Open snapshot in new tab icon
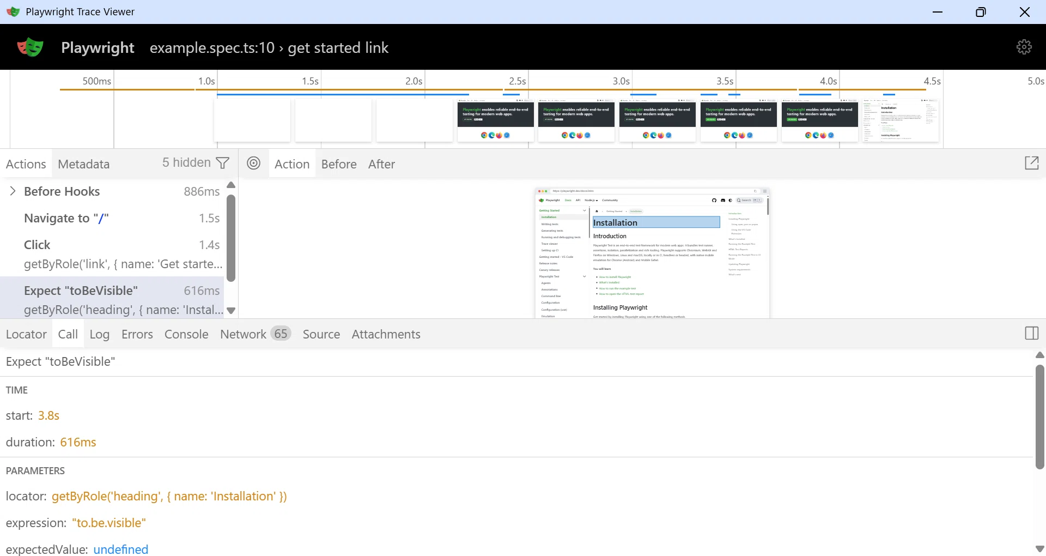 tap(1032, 163)
